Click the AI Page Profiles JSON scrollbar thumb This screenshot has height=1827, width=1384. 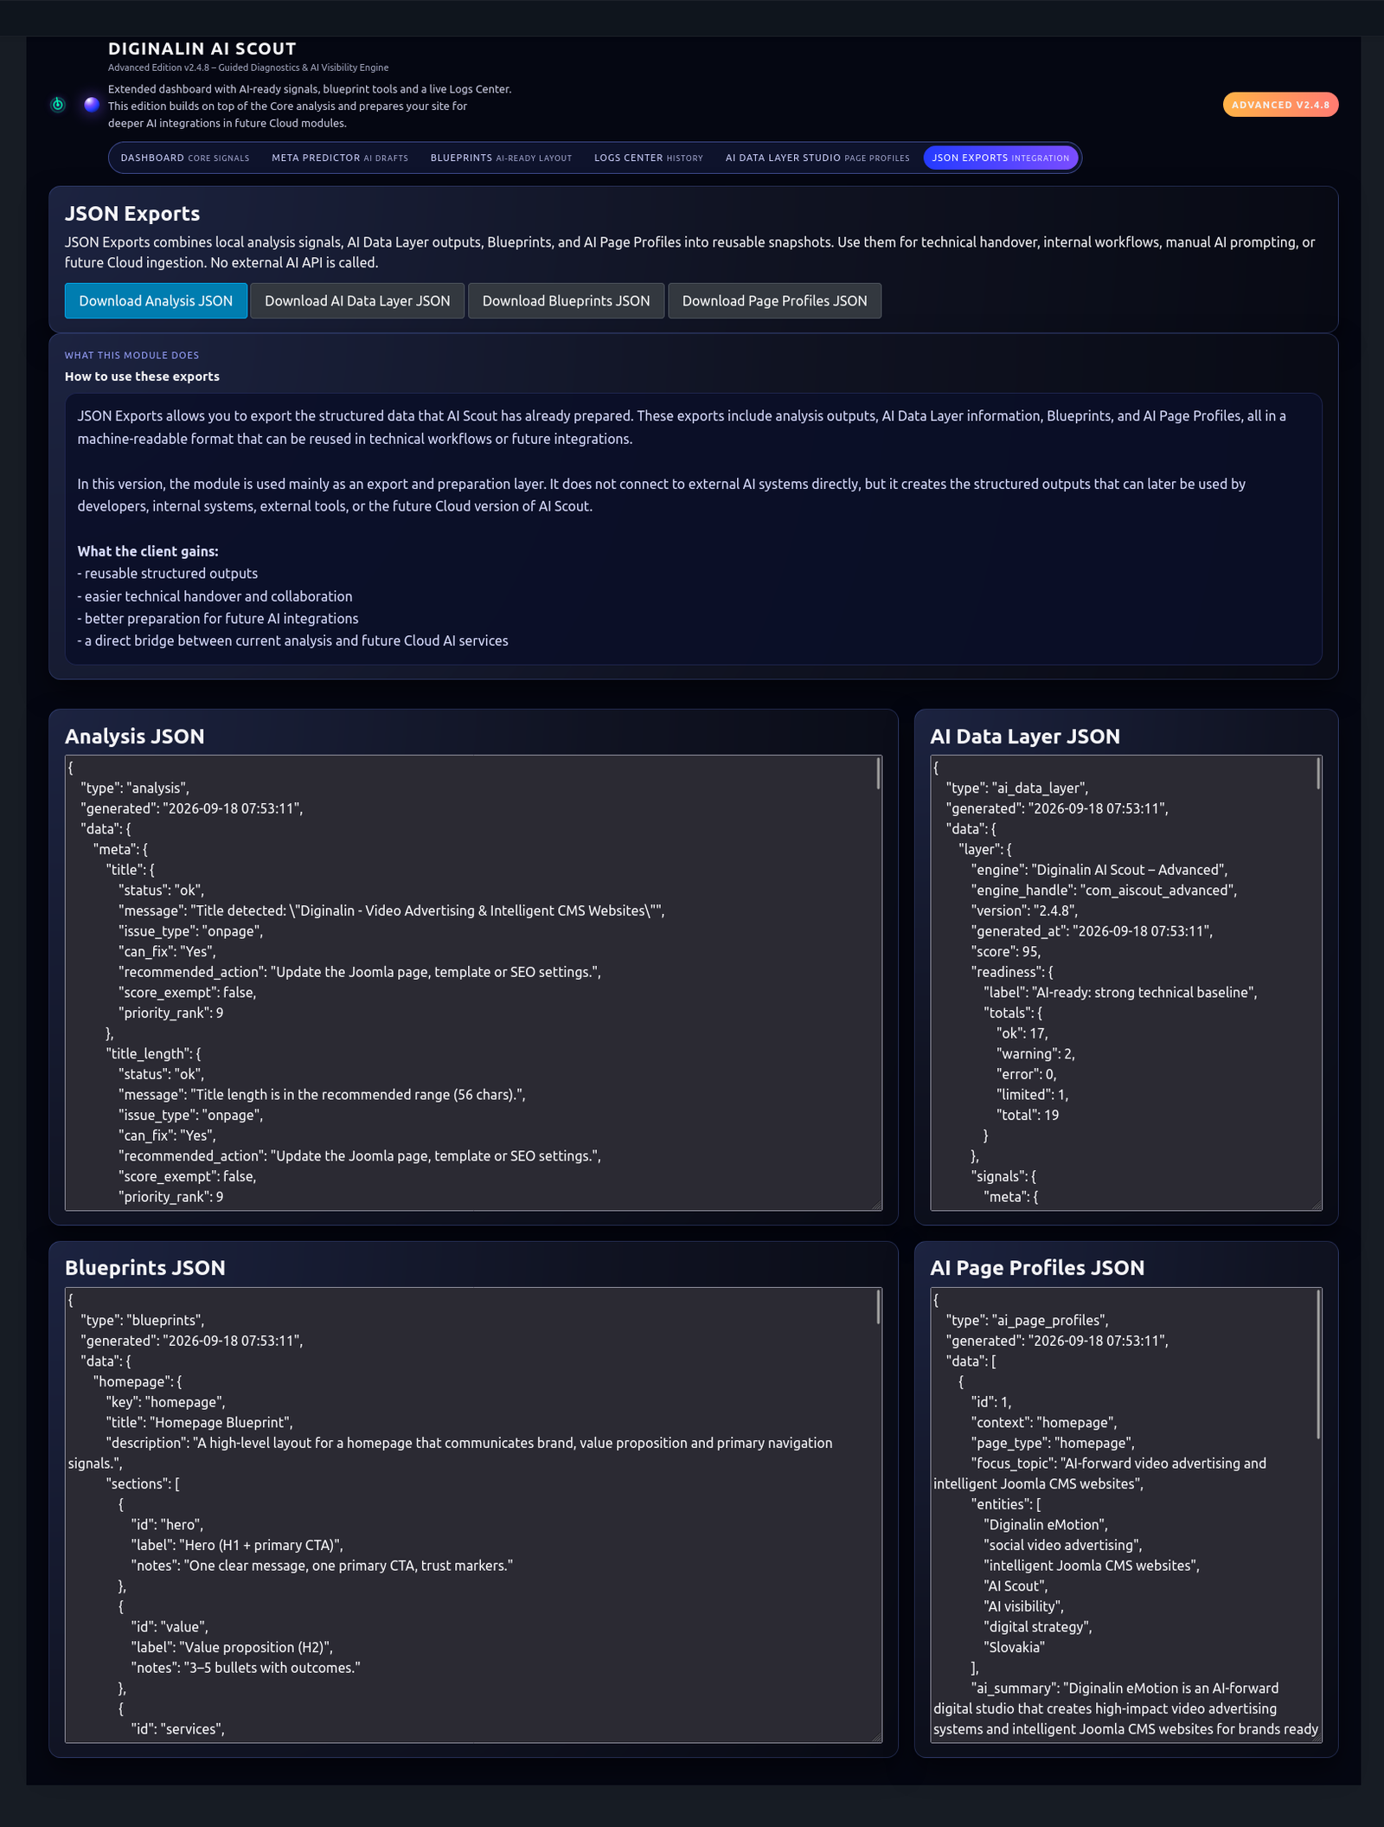pyautogui.click(x=1318, y=1365)
